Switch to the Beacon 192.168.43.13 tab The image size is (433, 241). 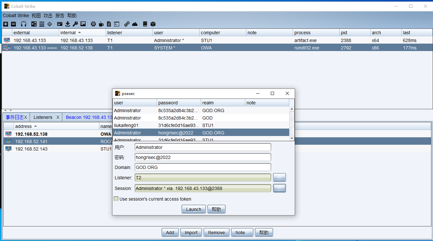point(89,117)
